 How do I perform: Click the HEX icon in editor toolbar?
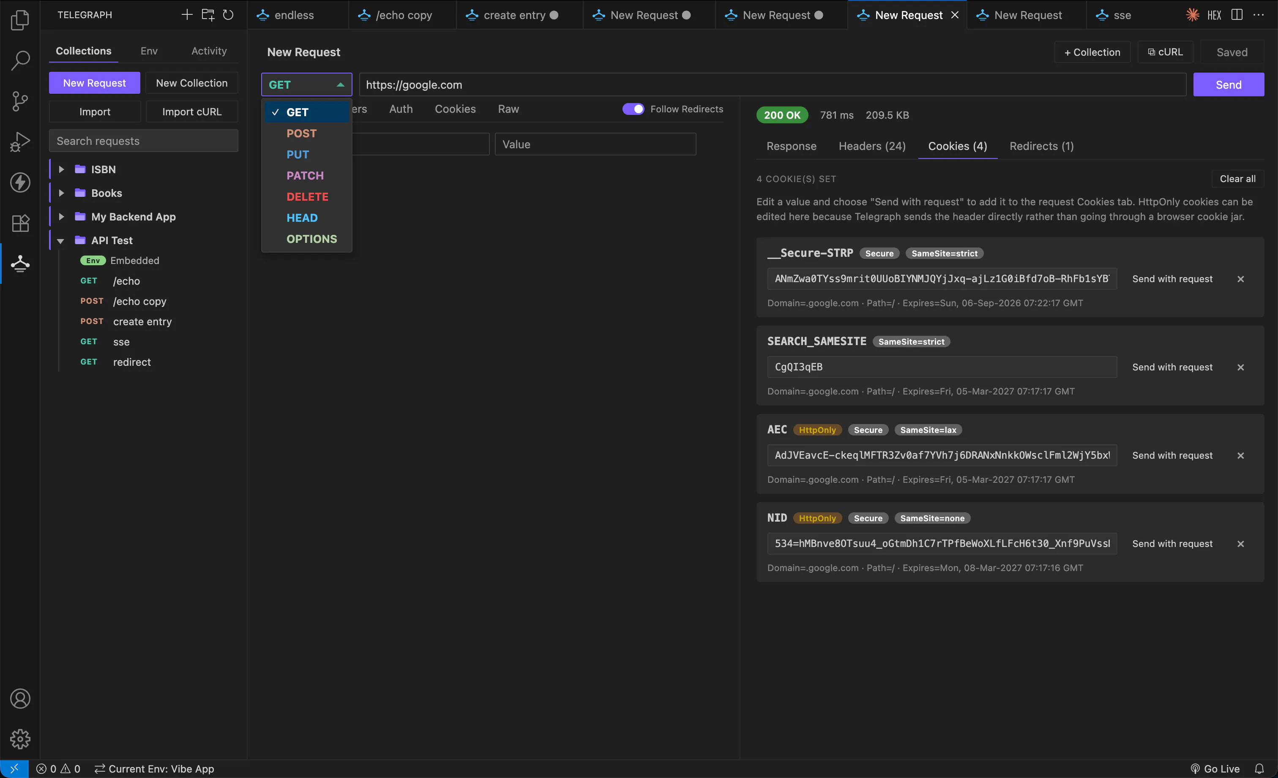1214,15
